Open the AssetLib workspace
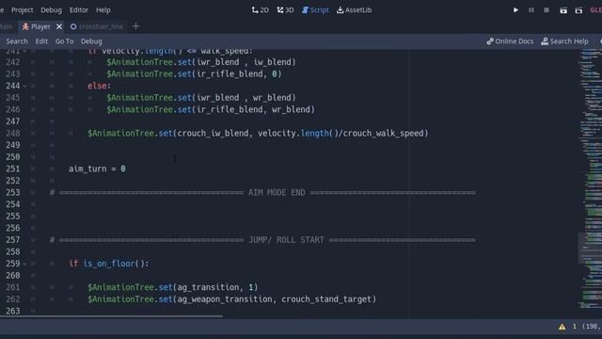Viewport: 602px width, 339px height. (354, 10)
